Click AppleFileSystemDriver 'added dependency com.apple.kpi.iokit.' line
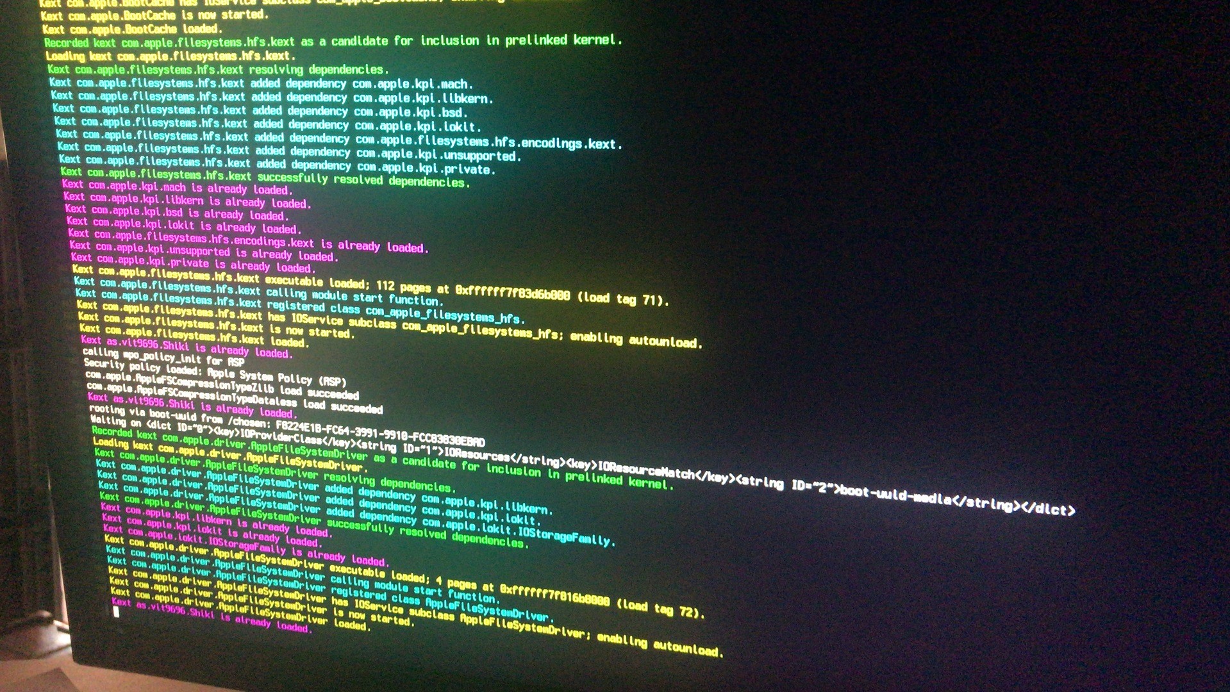 tap(320, 498)
